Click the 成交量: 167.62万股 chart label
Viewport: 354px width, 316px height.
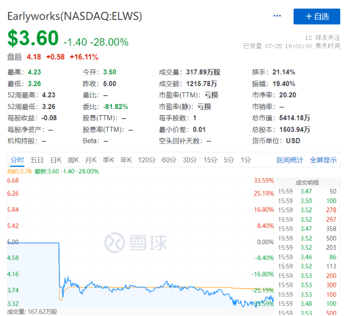(32, 312)
